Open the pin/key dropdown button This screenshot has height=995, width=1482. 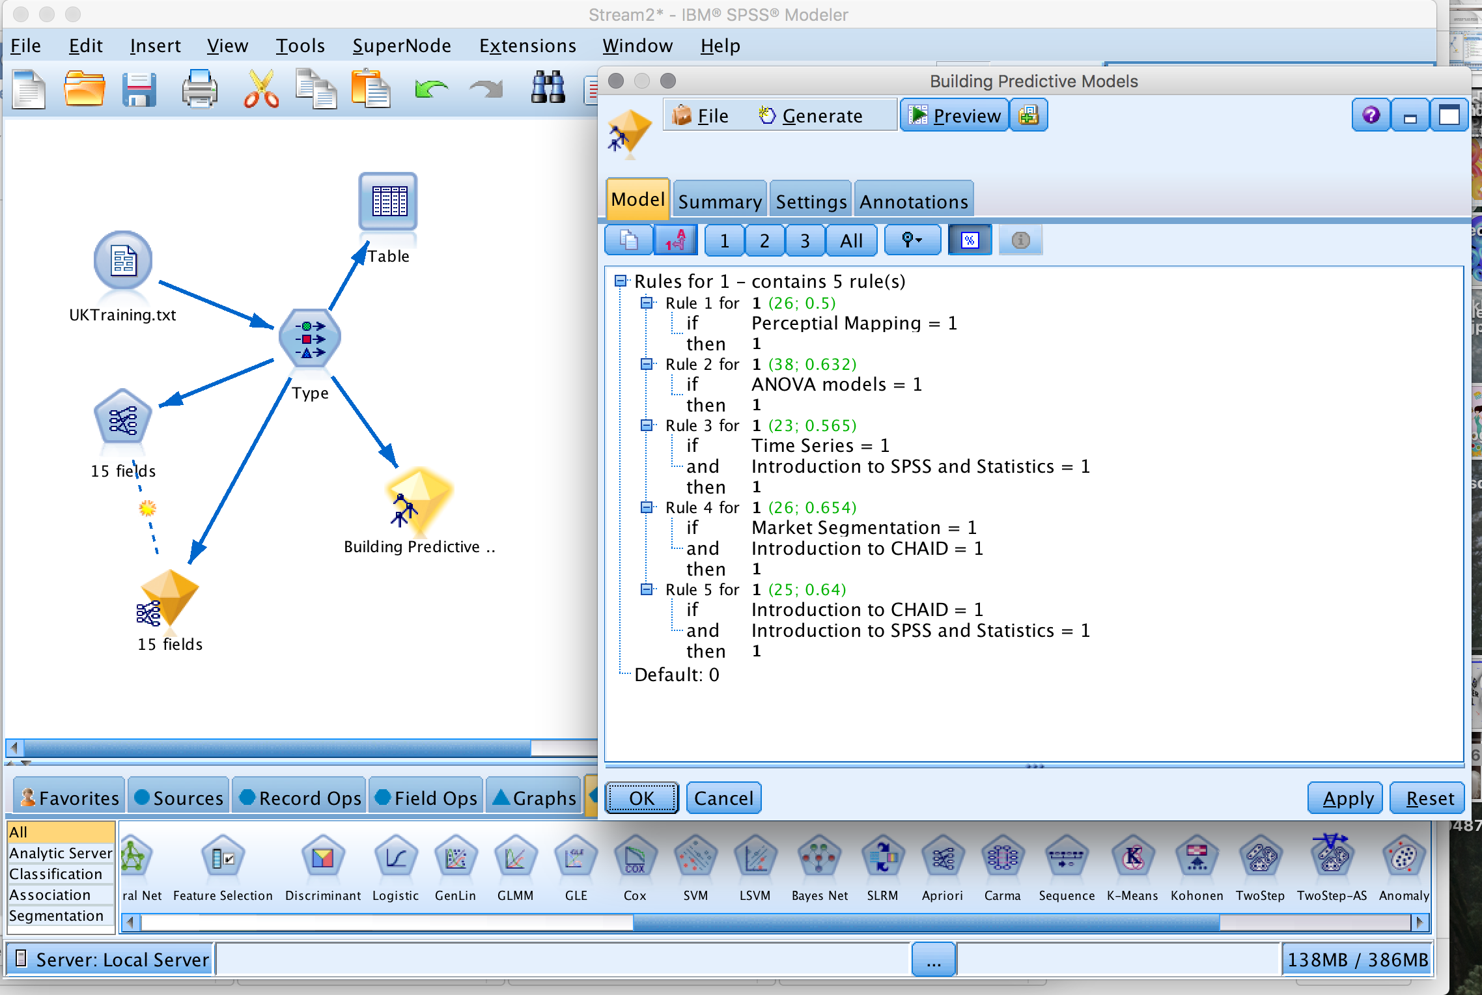pos(912,241)
